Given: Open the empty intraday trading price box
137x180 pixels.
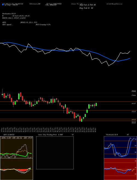Looking at the screenshot, I should point(55,153).
